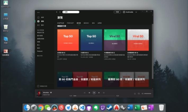This screenshot has height=112, width=188.
Task: Click the Charlie Puth artist name
Action: click(46, 95)
